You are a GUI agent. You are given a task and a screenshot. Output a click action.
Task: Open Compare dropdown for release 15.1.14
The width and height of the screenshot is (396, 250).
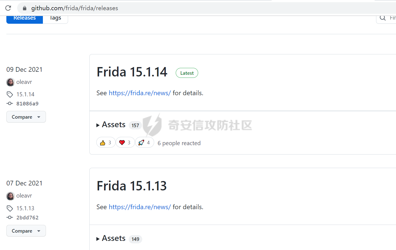click(x=26, y=117)
